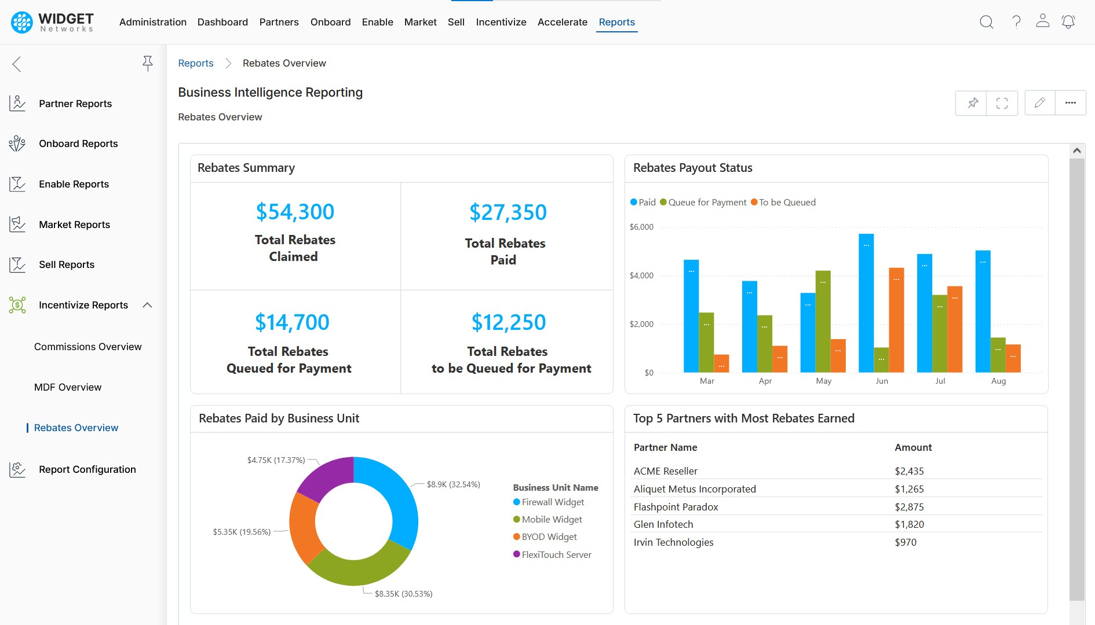The height and width of the screenshot is (625, 1095).
Task: Open the more options ellipsis menu
Action: pos(1070,103)
